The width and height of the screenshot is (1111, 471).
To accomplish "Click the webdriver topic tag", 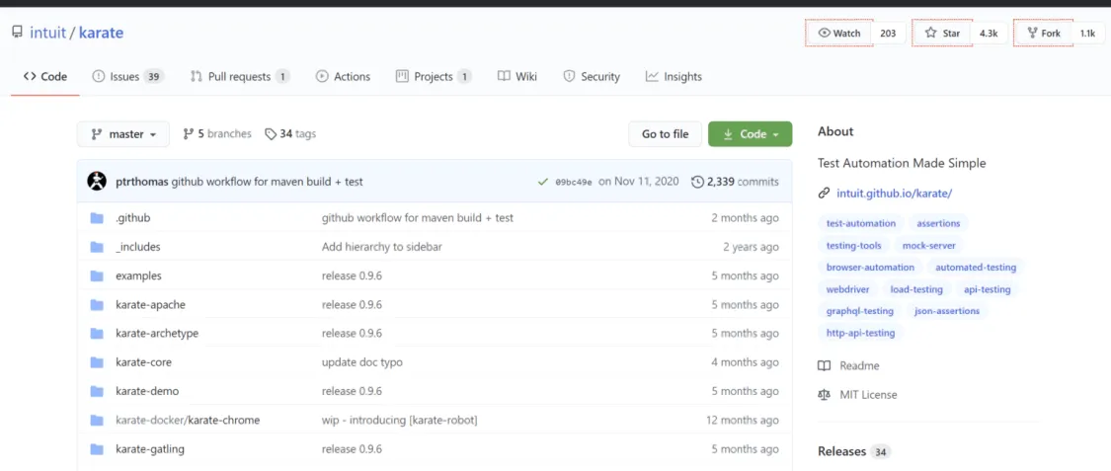I will (847, 289).
